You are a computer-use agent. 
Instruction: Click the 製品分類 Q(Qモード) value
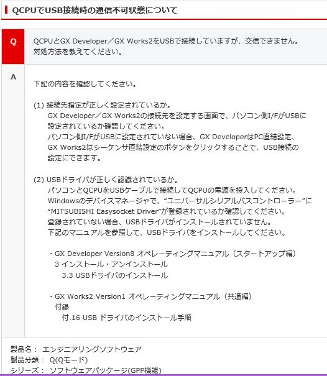click(68, 360)
